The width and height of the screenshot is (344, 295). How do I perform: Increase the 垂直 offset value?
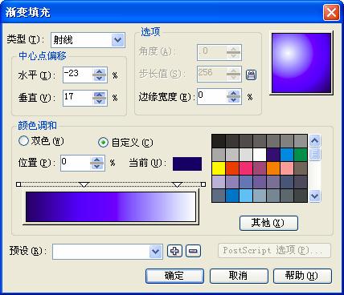click(100, 95)
